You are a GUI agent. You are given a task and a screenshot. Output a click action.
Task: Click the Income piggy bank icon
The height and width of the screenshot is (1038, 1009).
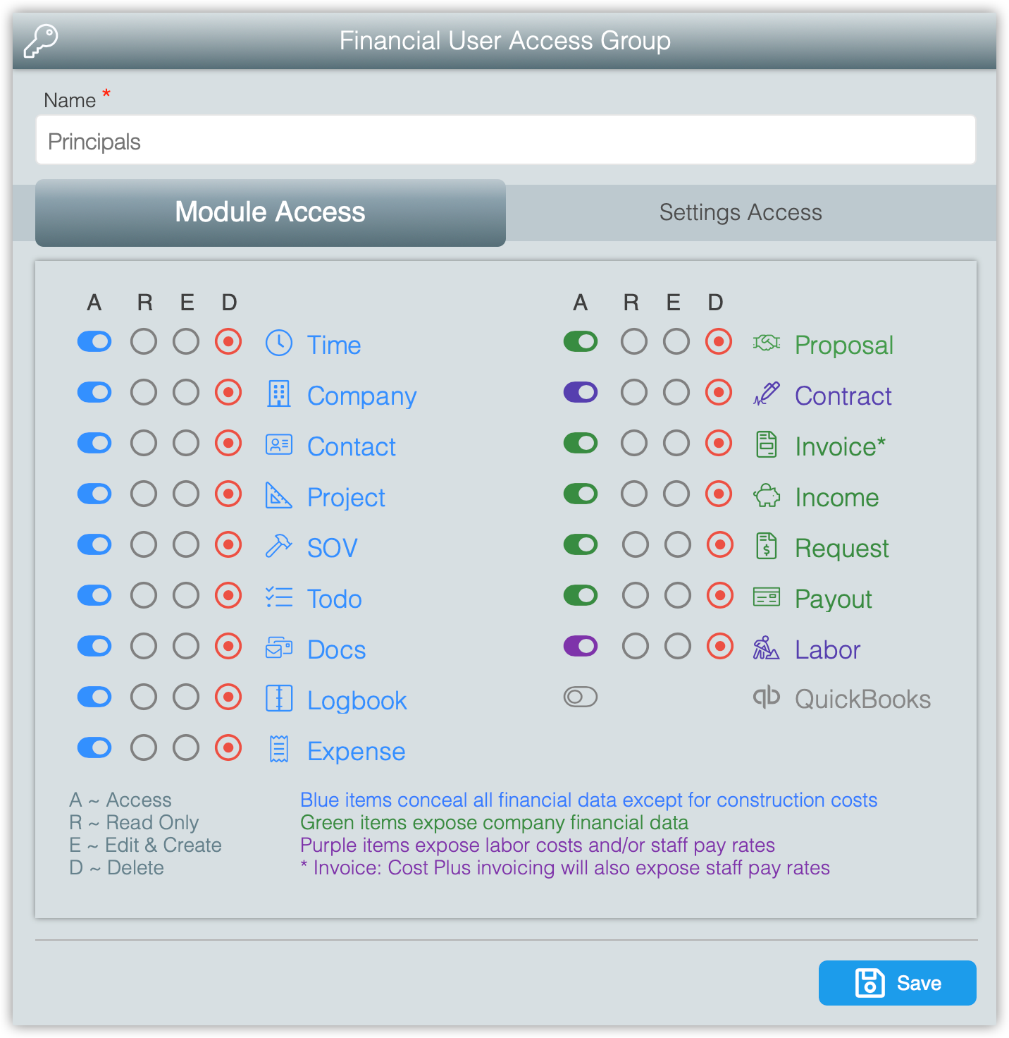(767, 496)
